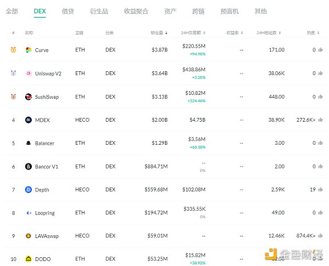Screen dimensions: 329x266
Task: Open the DODO project link
Action: 42,259
